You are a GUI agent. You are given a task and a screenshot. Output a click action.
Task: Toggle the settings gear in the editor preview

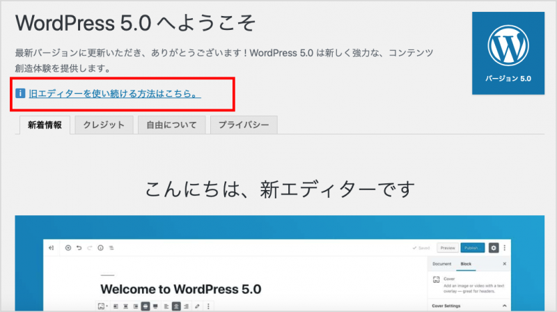(x=494, y=248)
